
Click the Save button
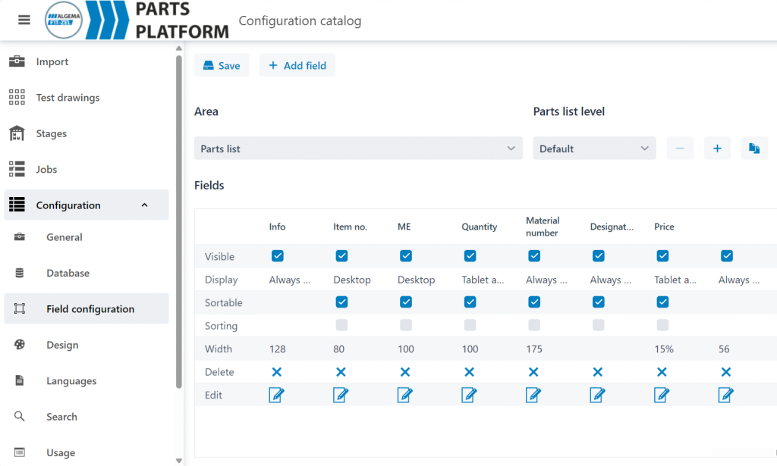(x=222, y=66)
